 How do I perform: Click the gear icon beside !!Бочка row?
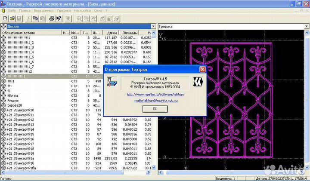click(x=3, y=95)
